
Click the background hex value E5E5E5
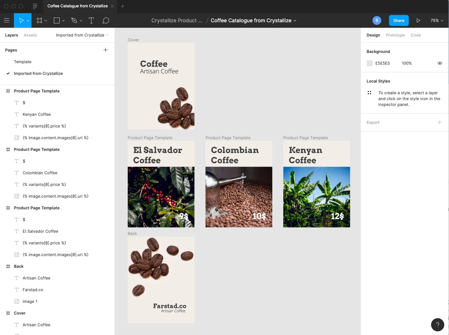point(383,63)
